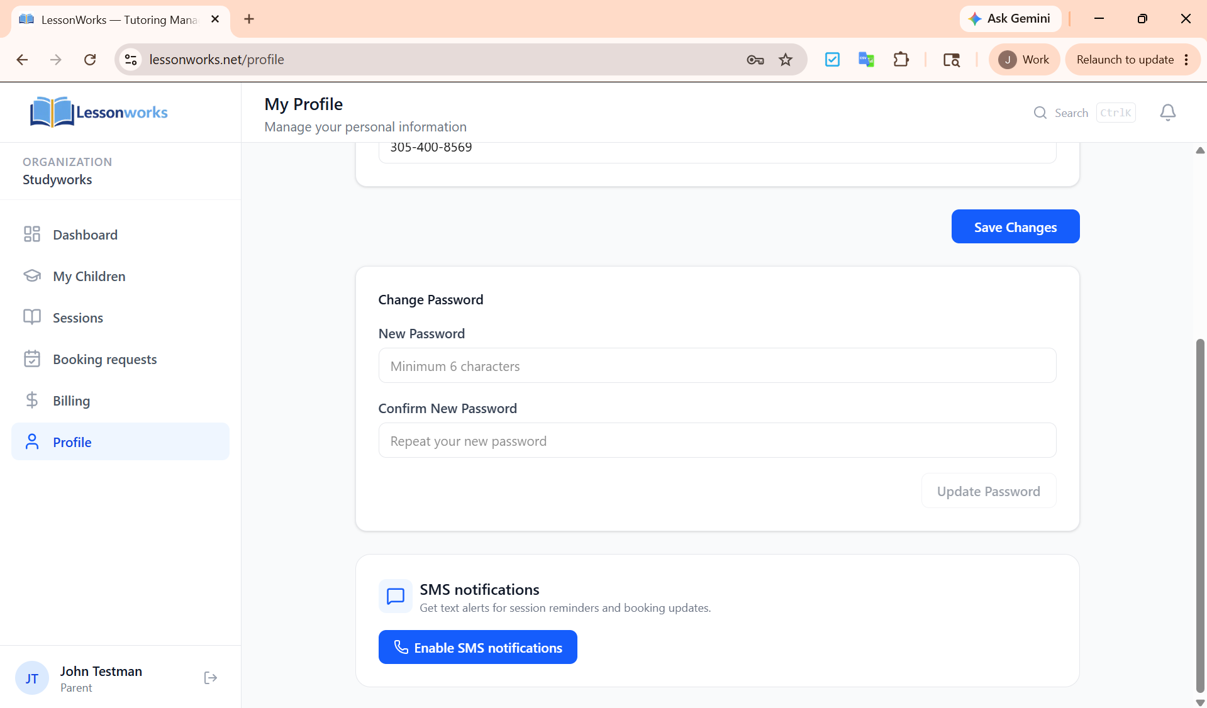
Task: Click the blue checkmark extension icon
Action: point(832,60)
